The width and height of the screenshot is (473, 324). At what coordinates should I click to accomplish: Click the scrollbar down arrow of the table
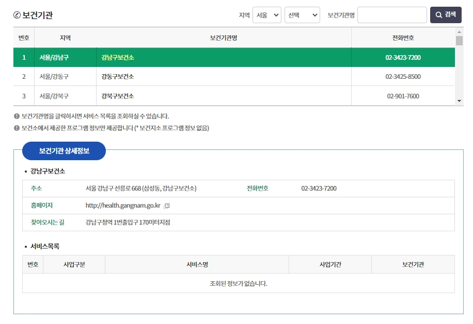pyautogui.click(x=459, y=101)
